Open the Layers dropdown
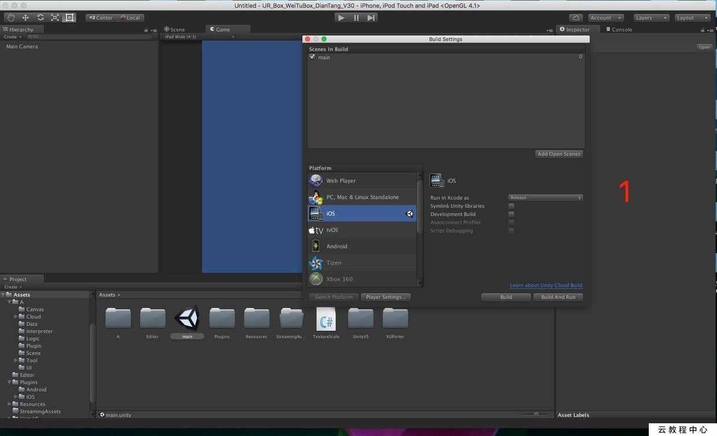This screenshot has height=436, width=717. (651, 18)
